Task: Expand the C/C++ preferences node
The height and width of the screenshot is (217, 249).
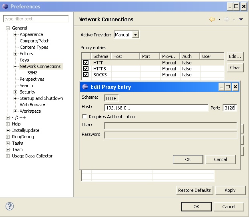Action: 8,117
